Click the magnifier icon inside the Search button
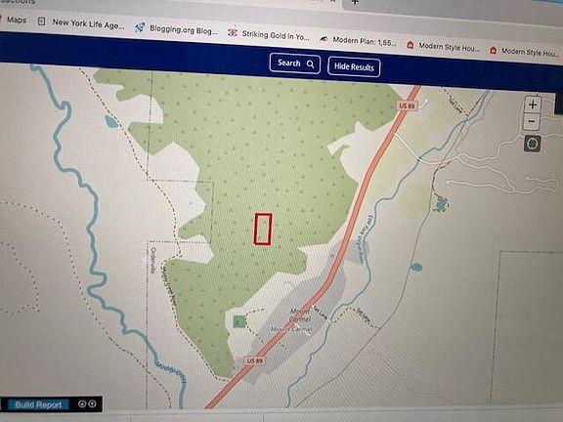The height and width of the screenshot is (422, 563). coord(311,64)
